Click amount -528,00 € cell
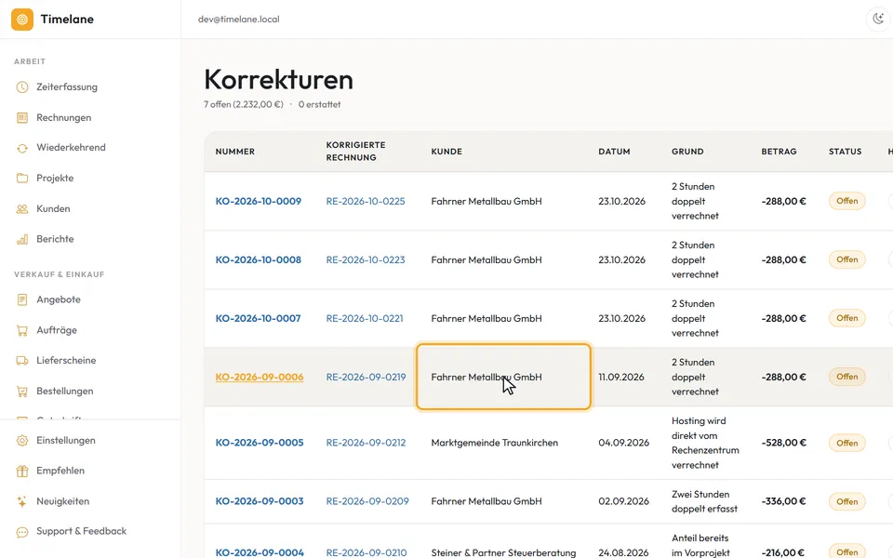Viewport: 893px width, 558px height. (x=783, y=443)
